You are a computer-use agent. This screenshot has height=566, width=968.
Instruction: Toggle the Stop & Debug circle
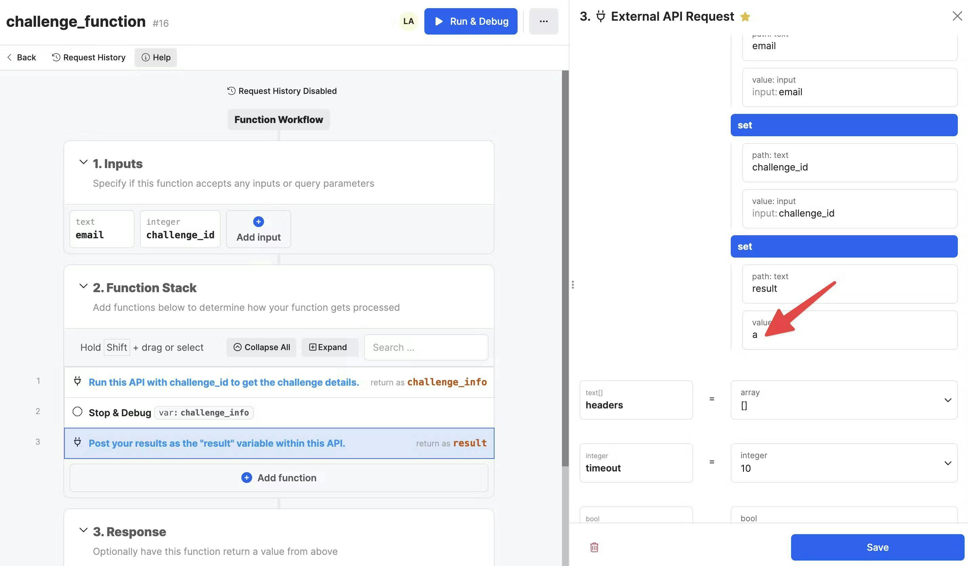[x=77, y=412]
